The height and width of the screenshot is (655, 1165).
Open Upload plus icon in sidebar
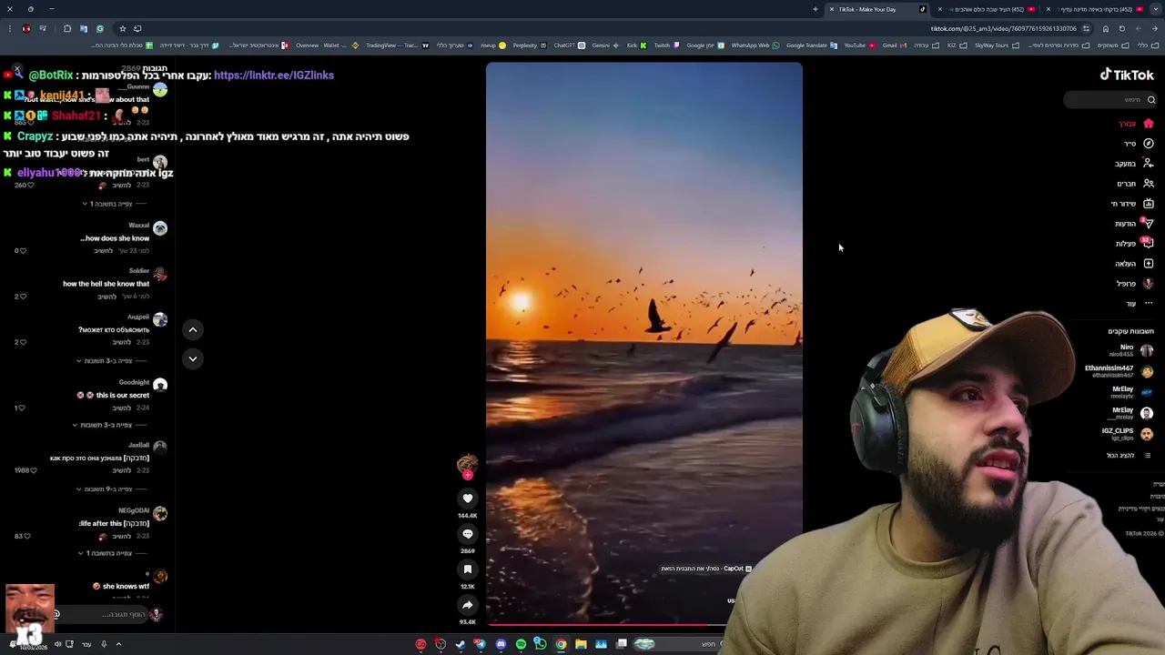[x=1149, y=264]
